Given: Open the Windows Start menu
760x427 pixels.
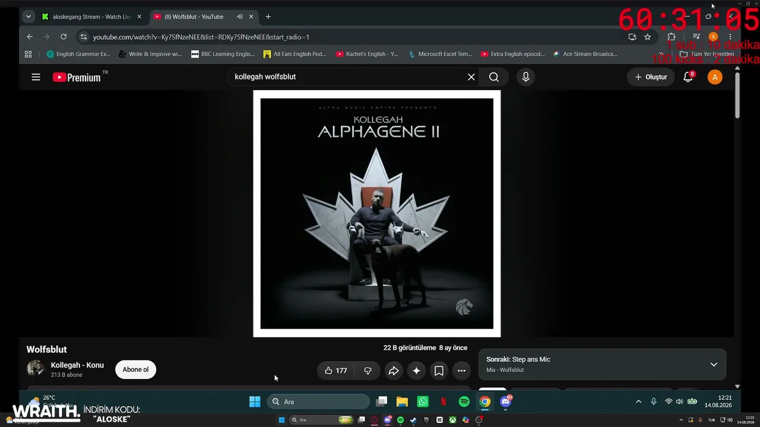Looking at the screenshot, I should pos(255,401).
